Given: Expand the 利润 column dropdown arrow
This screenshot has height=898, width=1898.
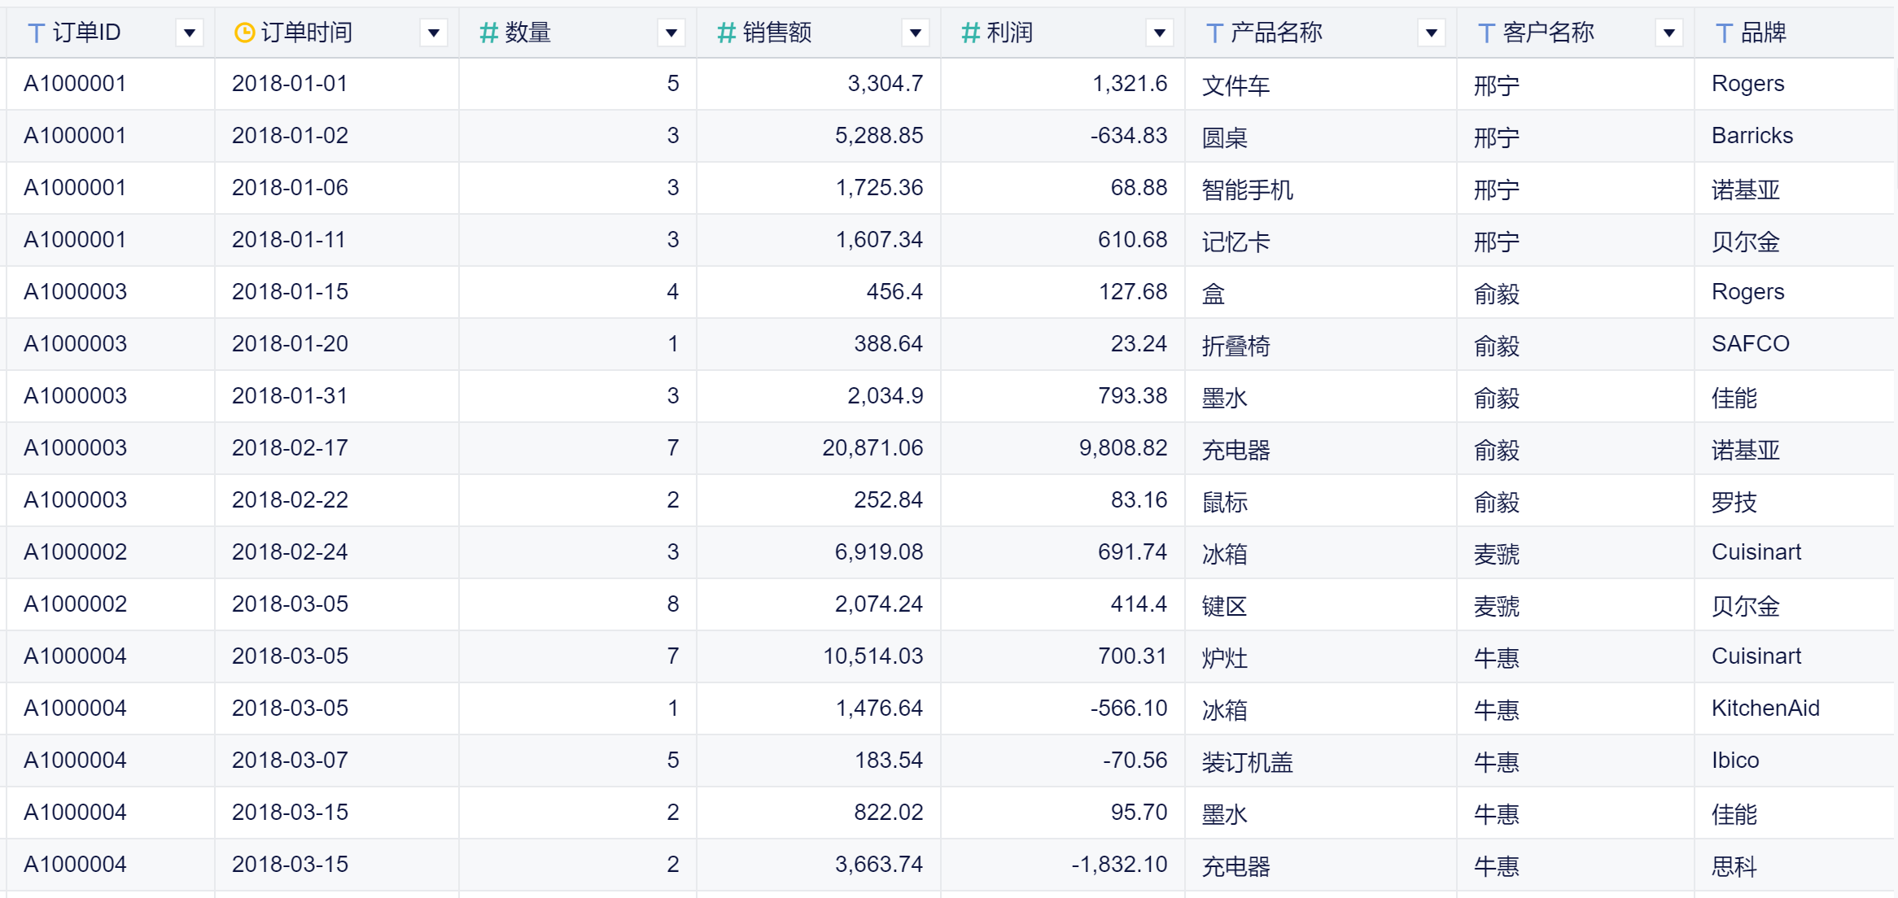Looking at the screenshot, I should click(1160, 33).
